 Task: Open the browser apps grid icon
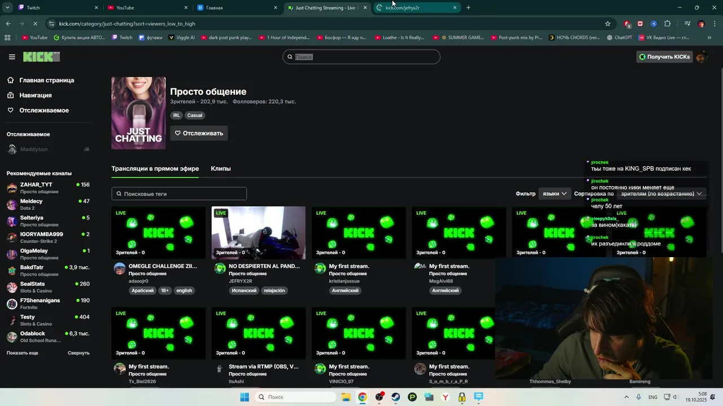click(7, 38)
